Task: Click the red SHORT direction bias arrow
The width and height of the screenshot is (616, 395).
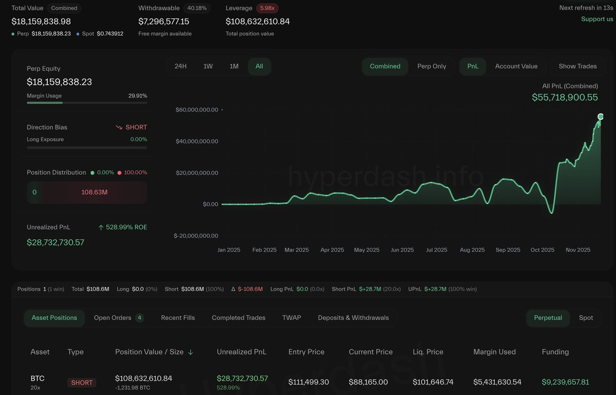Action: 119,127
